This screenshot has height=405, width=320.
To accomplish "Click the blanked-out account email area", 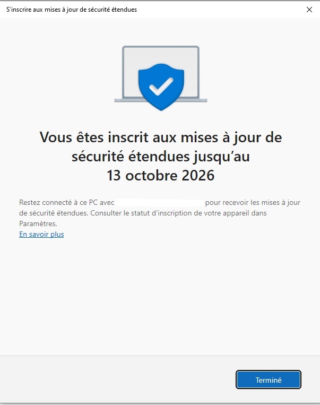I will (x=160, y=203).
